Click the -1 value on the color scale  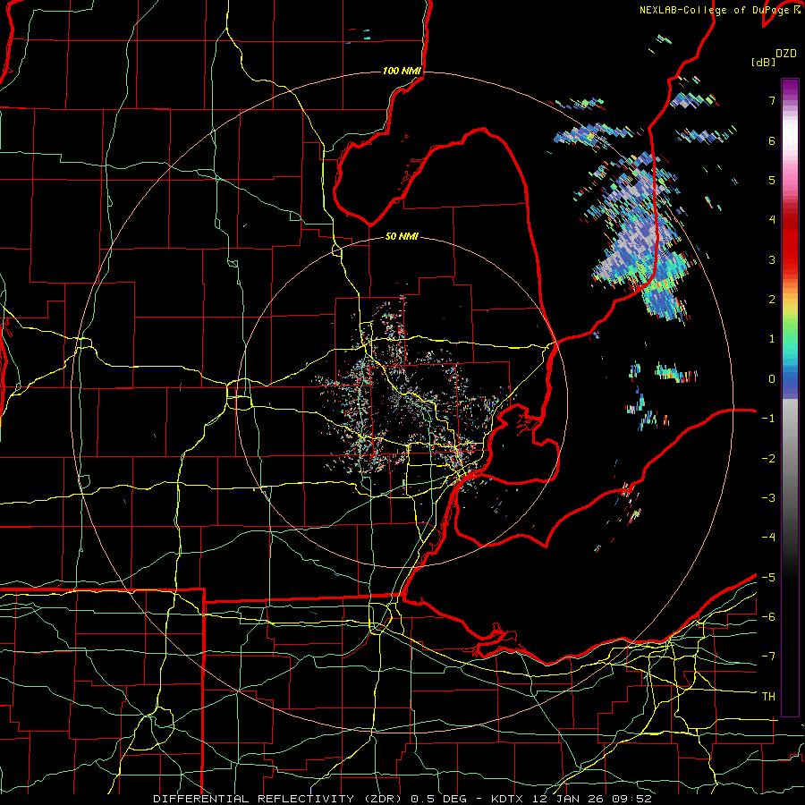768,419
